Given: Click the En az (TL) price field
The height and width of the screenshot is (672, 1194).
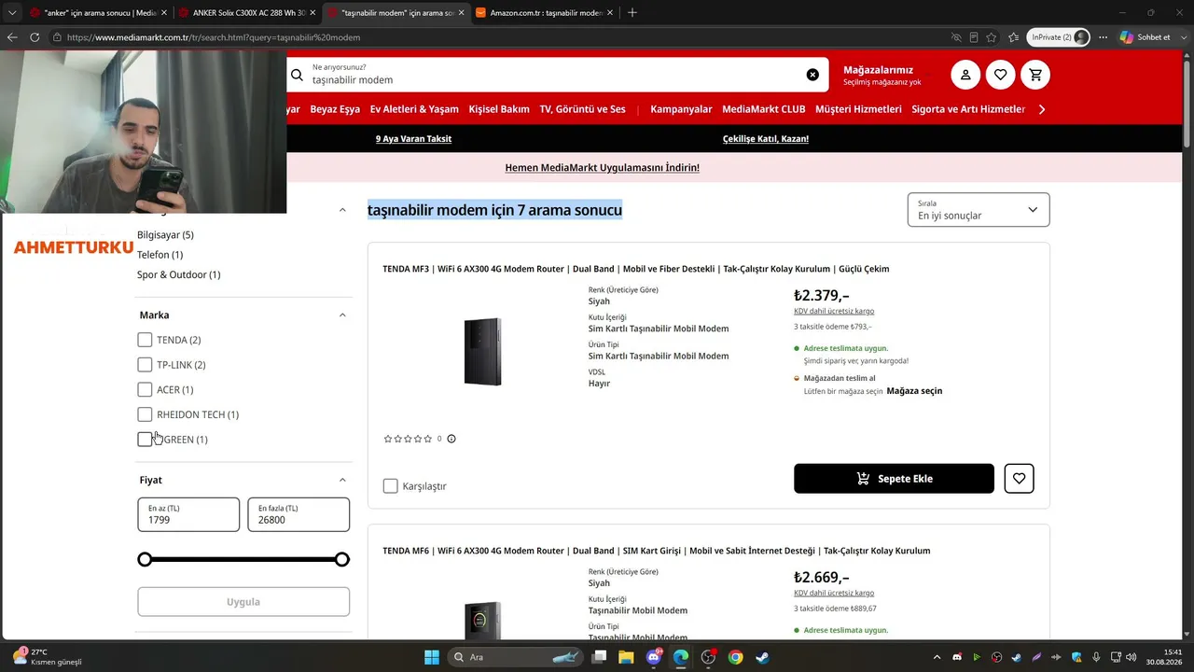Looking at the screenshot, I should tap(188, 514).
